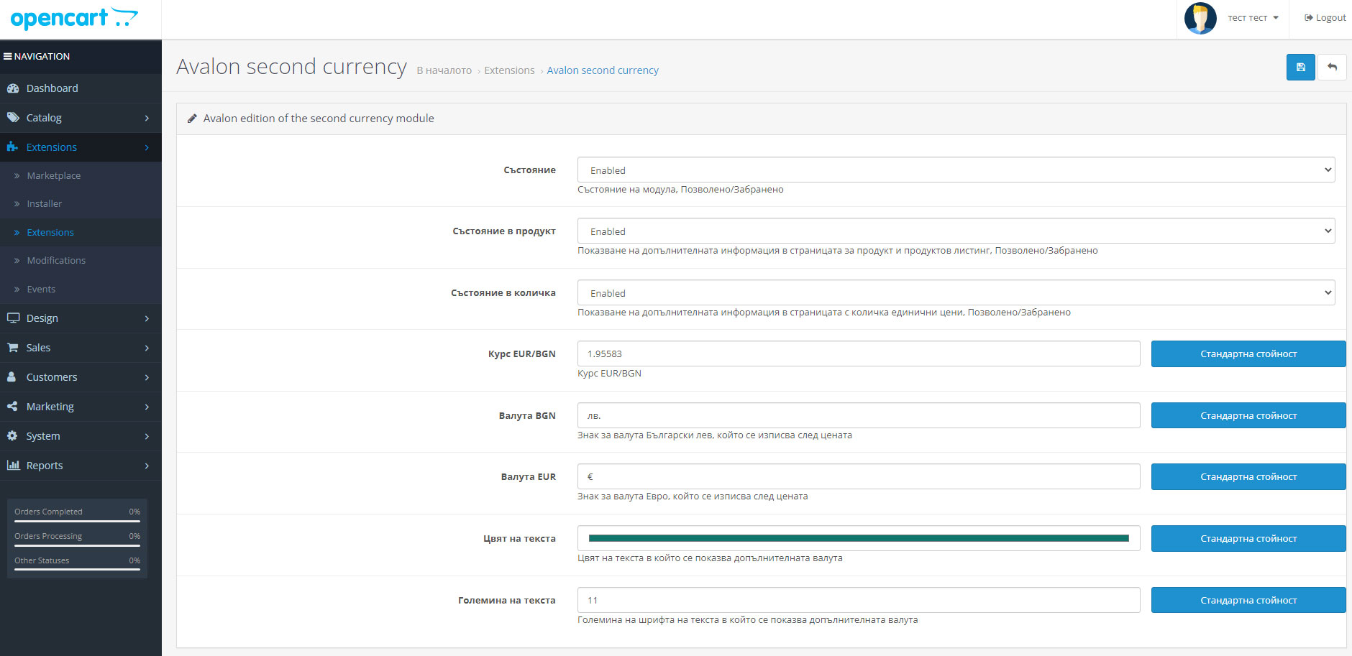Click the Marketing share icon
Screen dimensions: 1352x656
[12, 406]
